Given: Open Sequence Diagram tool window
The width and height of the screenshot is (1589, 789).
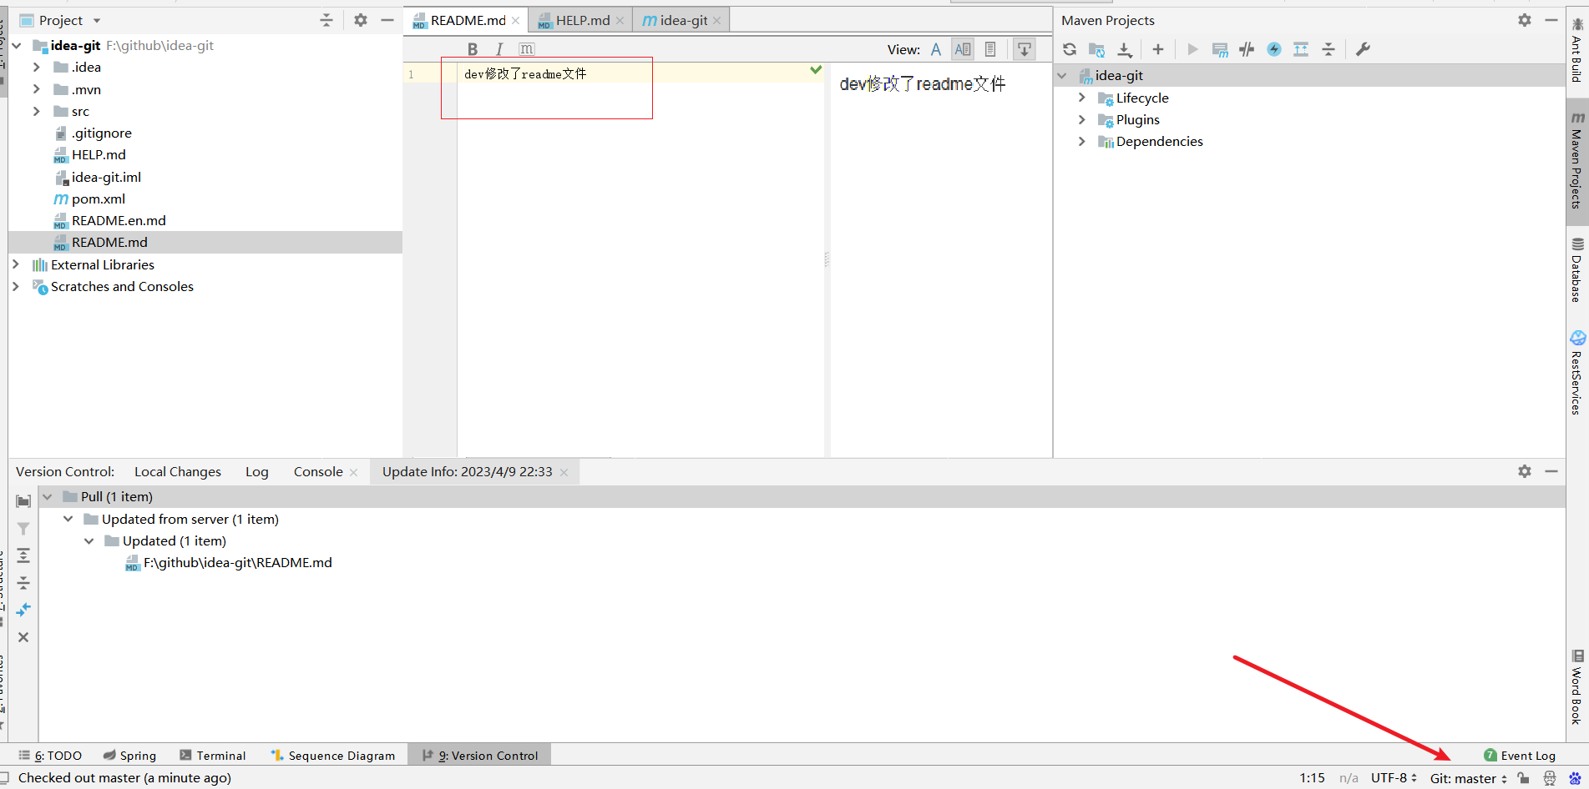Looking at the screenshot, I should [332, 756].
